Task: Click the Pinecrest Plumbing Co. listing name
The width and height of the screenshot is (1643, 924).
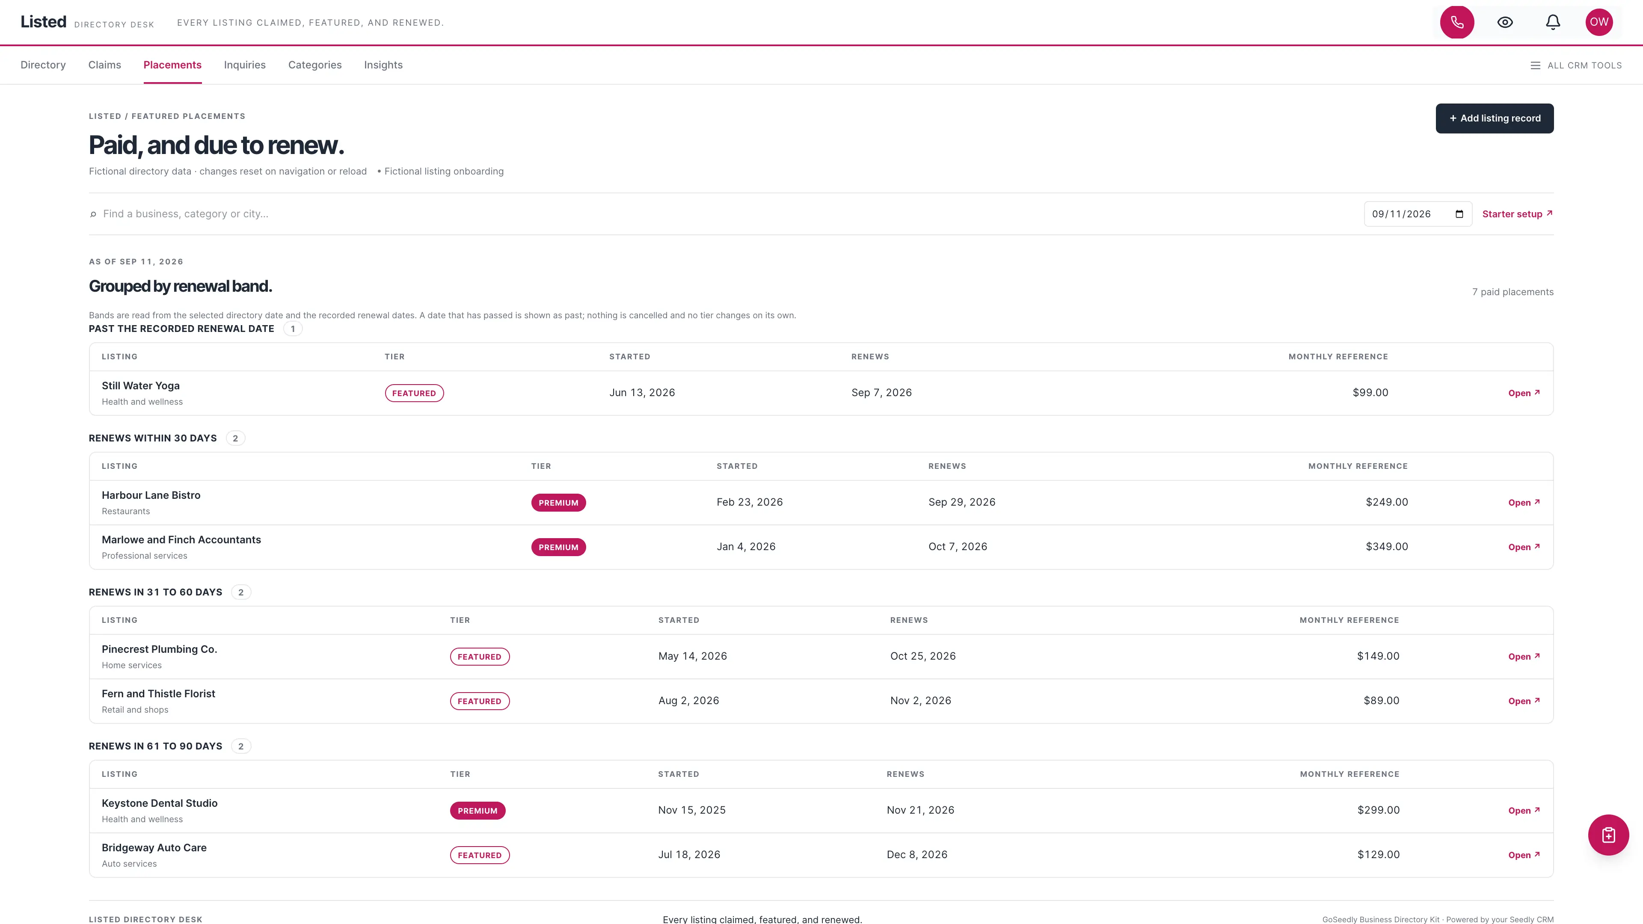Action: coord(160,649)
